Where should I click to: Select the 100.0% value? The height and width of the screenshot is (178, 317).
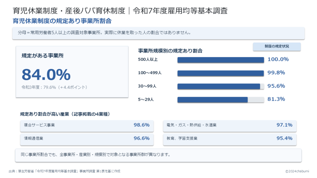[278, 59]
